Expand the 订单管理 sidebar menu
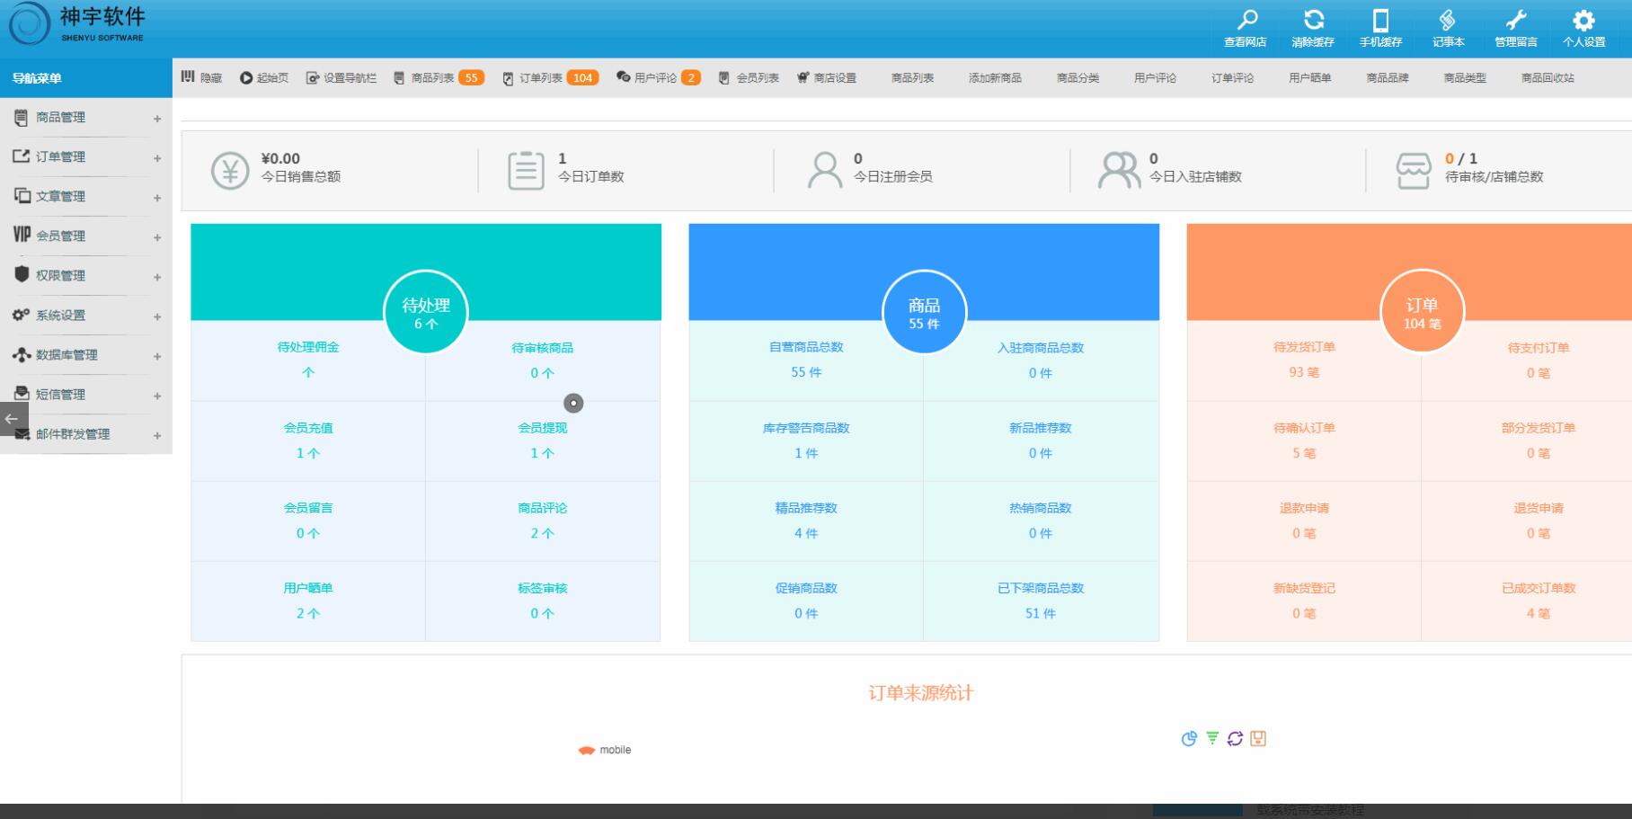The width and height of the screenshot is (1632, 819). click(85, 157)
